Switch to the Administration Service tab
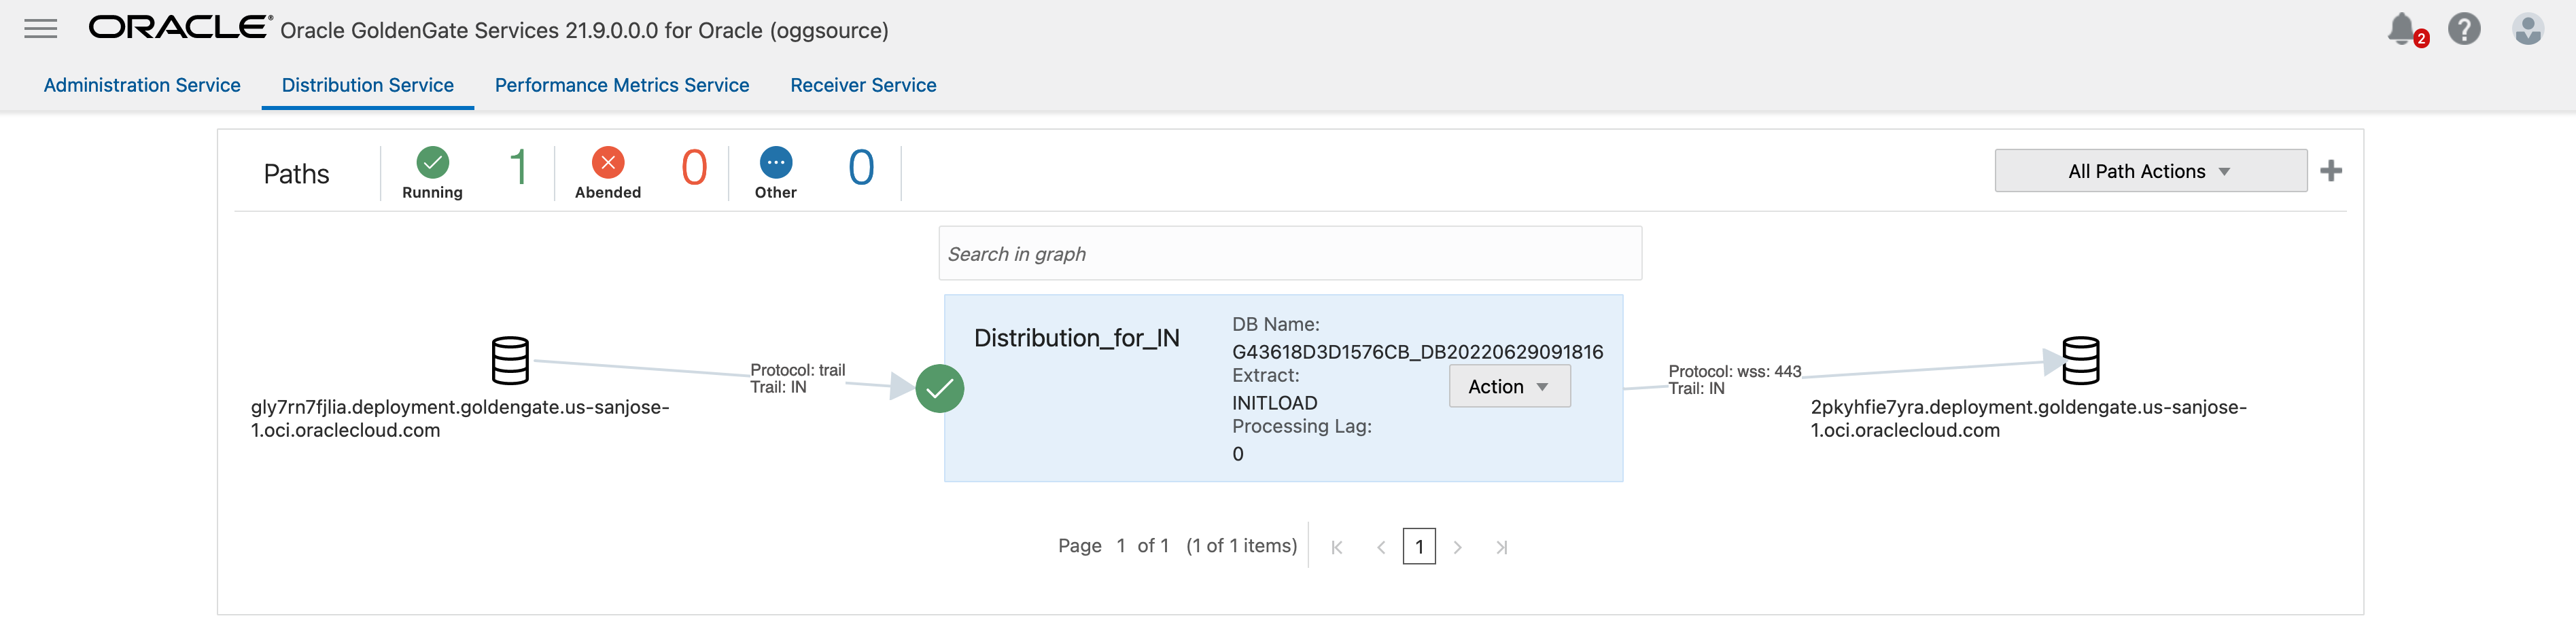Screen dimensions: 2576x629 (x=142, y=85)
